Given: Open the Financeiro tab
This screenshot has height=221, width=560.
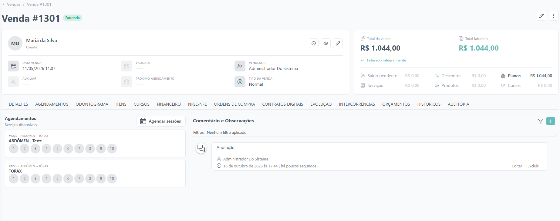Looking at the screenshot, I should pos(169,104).
